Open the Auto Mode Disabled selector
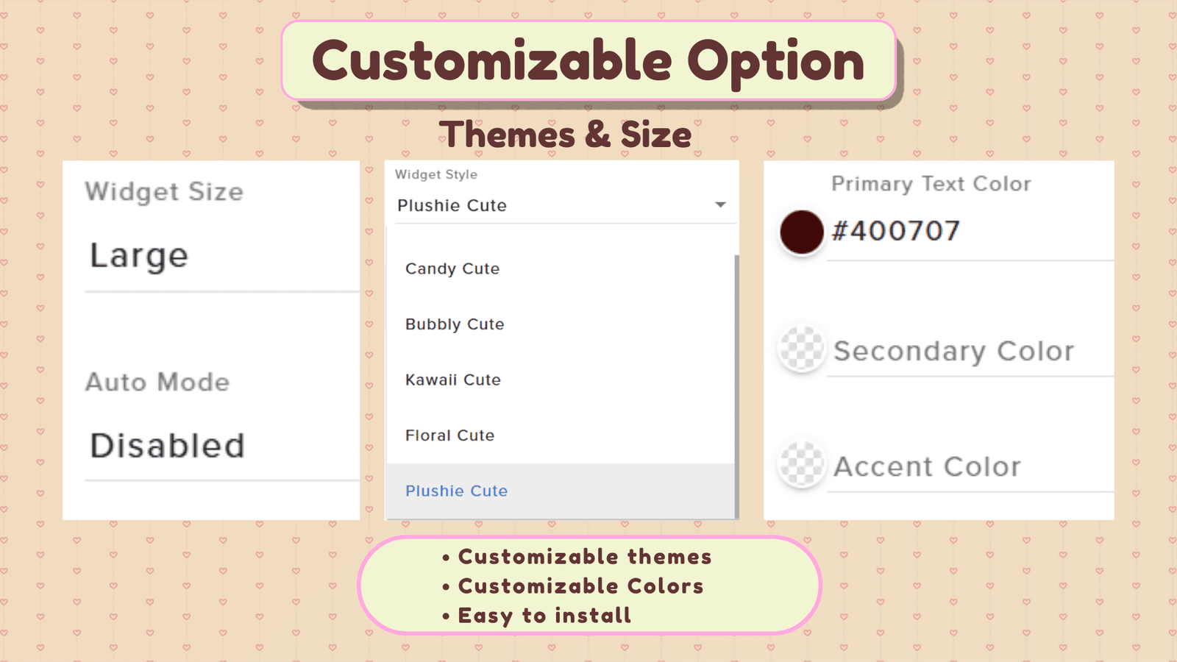Screen dimensions: 1177x662 coord(222,446)
